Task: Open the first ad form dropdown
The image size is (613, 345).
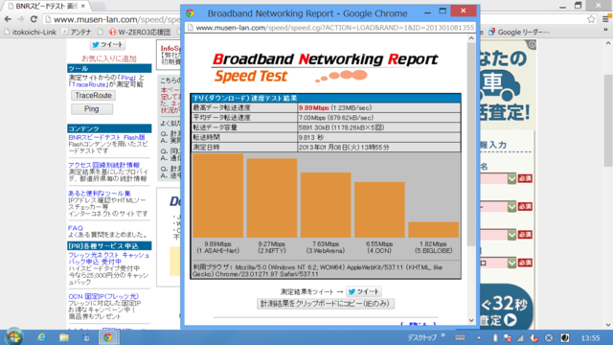Action: (511, 179)
